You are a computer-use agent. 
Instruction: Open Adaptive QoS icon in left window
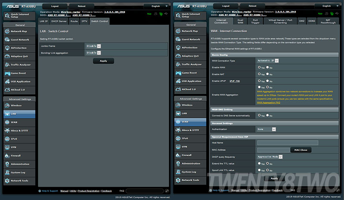7,56
